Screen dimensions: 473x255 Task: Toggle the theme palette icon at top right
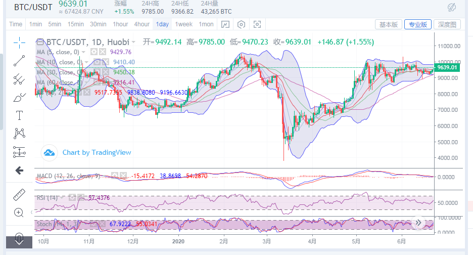tap(452, 8)
